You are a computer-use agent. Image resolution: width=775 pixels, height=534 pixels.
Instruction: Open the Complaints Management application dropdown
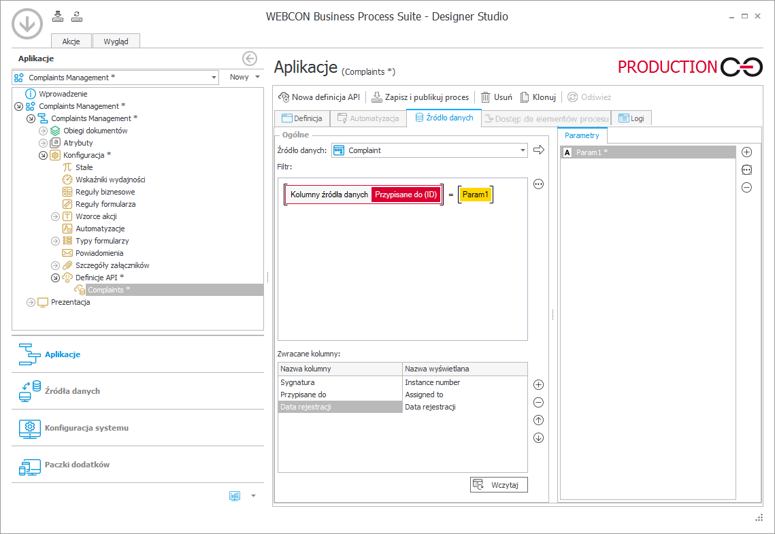213,78
